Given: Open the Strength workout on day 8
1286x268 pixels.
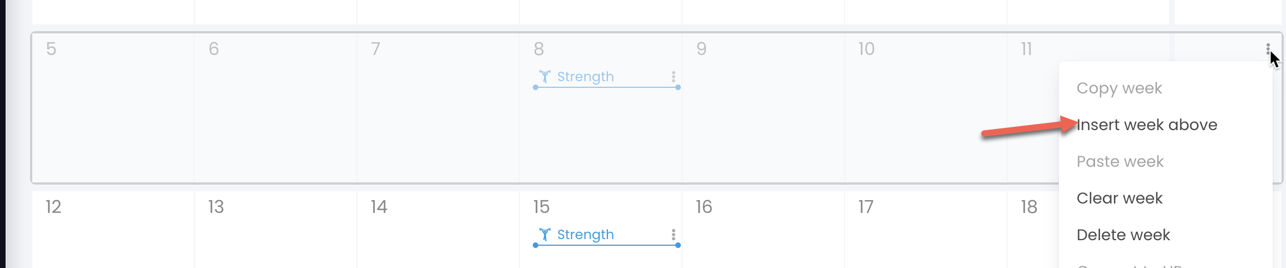Looking at the screenshot, I should tap(586, 77).
